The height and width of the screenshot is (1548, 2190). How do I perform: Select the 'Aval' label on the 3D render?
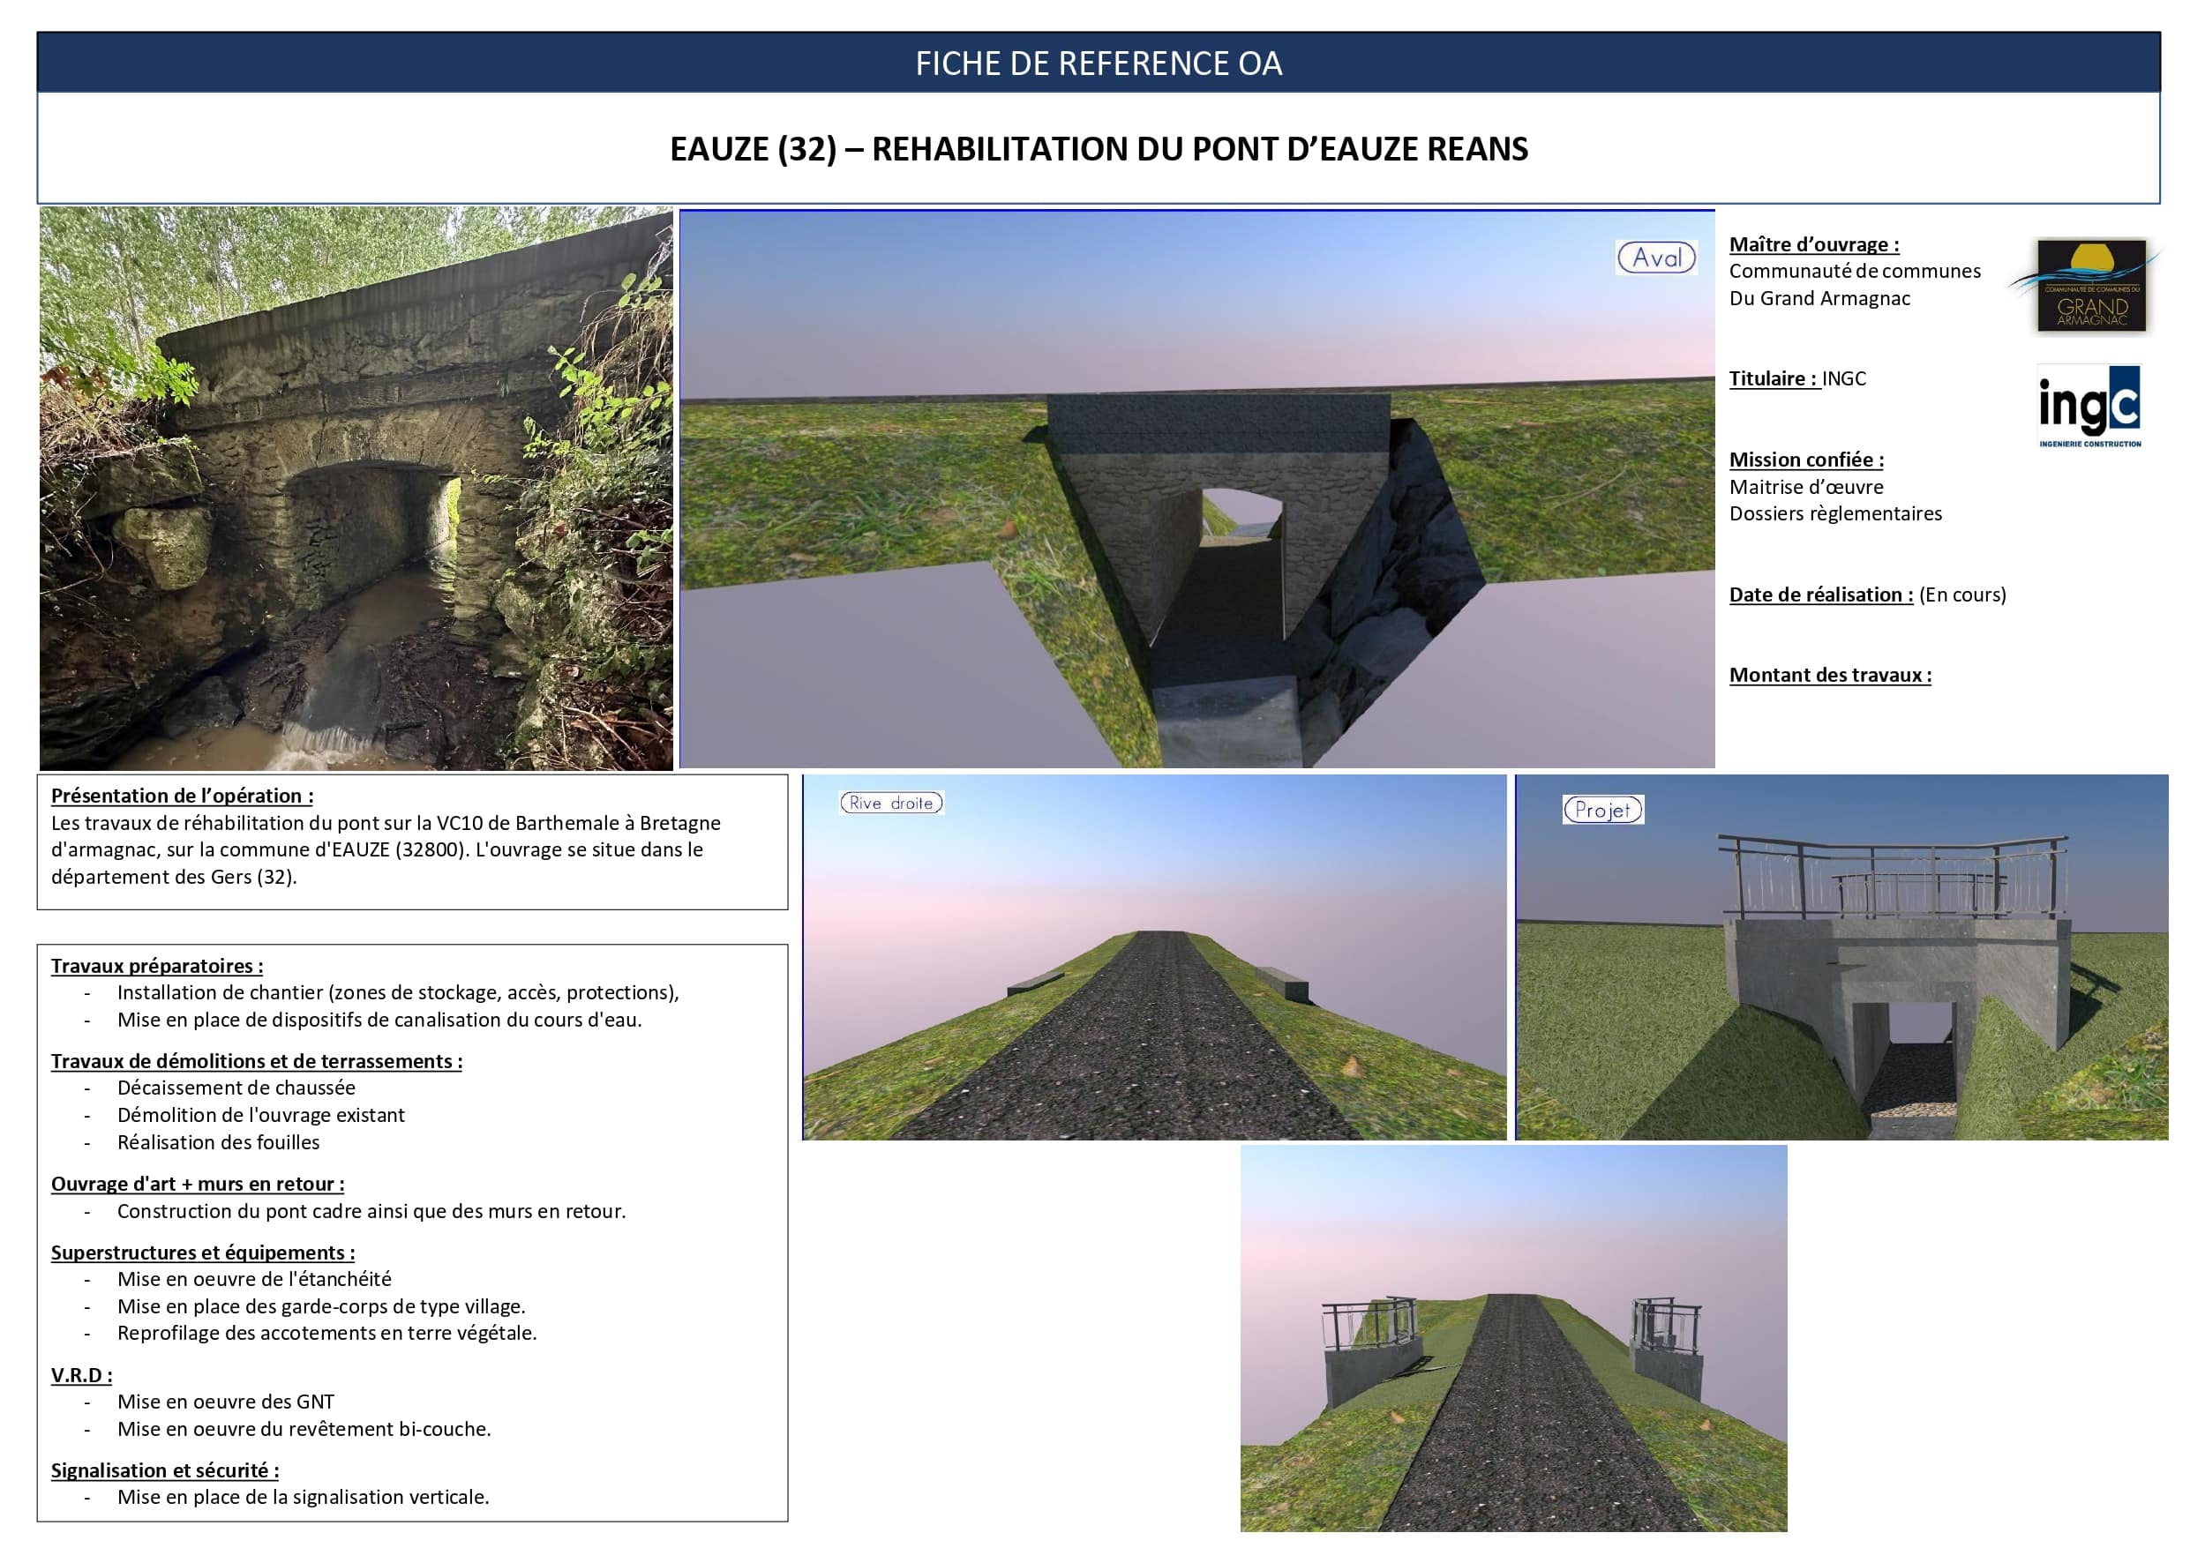[x=1657, y=258]
